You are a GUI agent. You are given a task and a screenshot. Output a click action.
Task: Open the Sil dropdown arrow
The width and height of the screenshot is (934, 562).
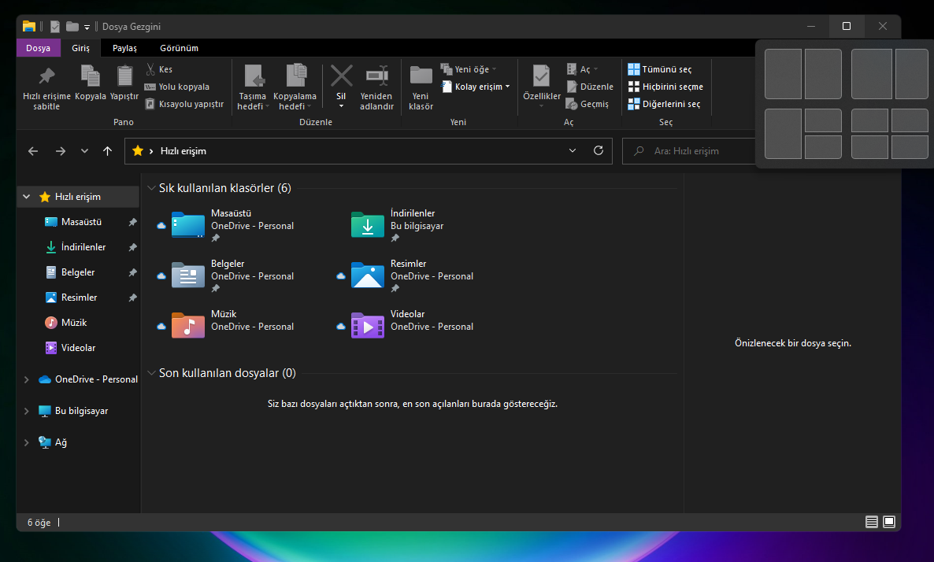341,106
